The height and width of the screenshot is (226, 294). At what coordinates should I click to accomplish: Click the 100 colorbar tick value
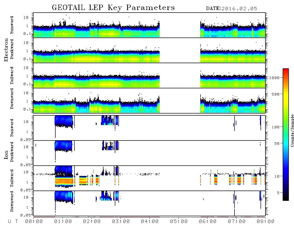(276, 127)
